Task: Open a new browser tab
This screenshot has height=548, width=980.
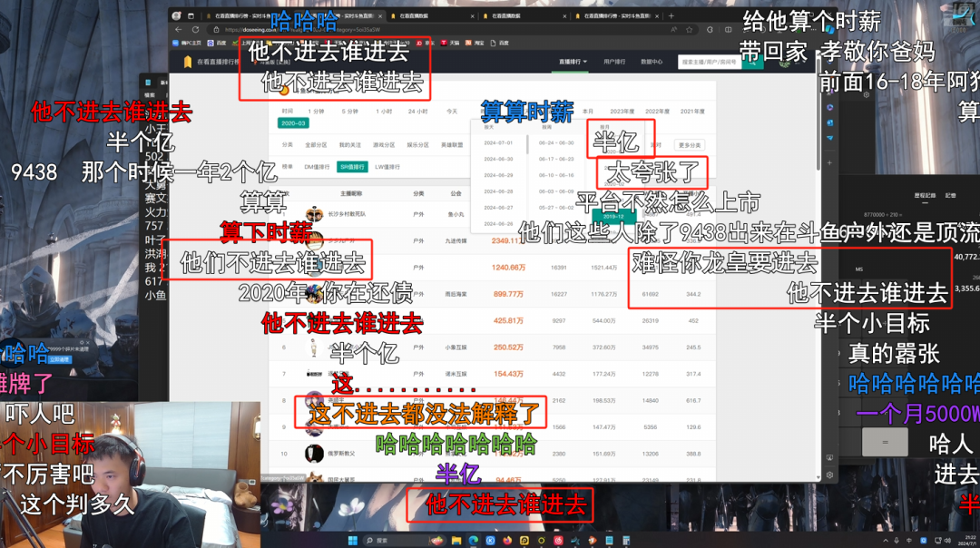Action: tap(671, 15)
